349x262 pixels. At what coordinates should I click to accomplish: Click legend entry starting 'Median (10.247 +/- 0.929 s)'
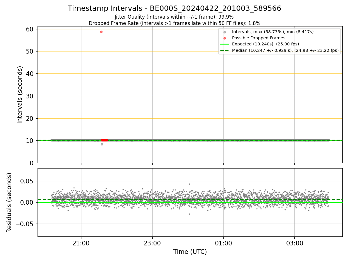(285, 51)
